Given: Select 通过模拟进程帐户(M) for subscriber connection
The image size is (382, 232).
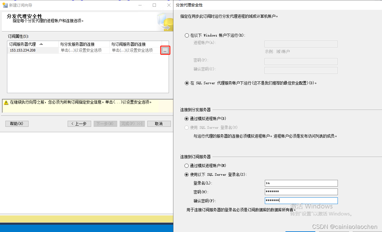Looking at the screenshot, I should click(187, 166).
